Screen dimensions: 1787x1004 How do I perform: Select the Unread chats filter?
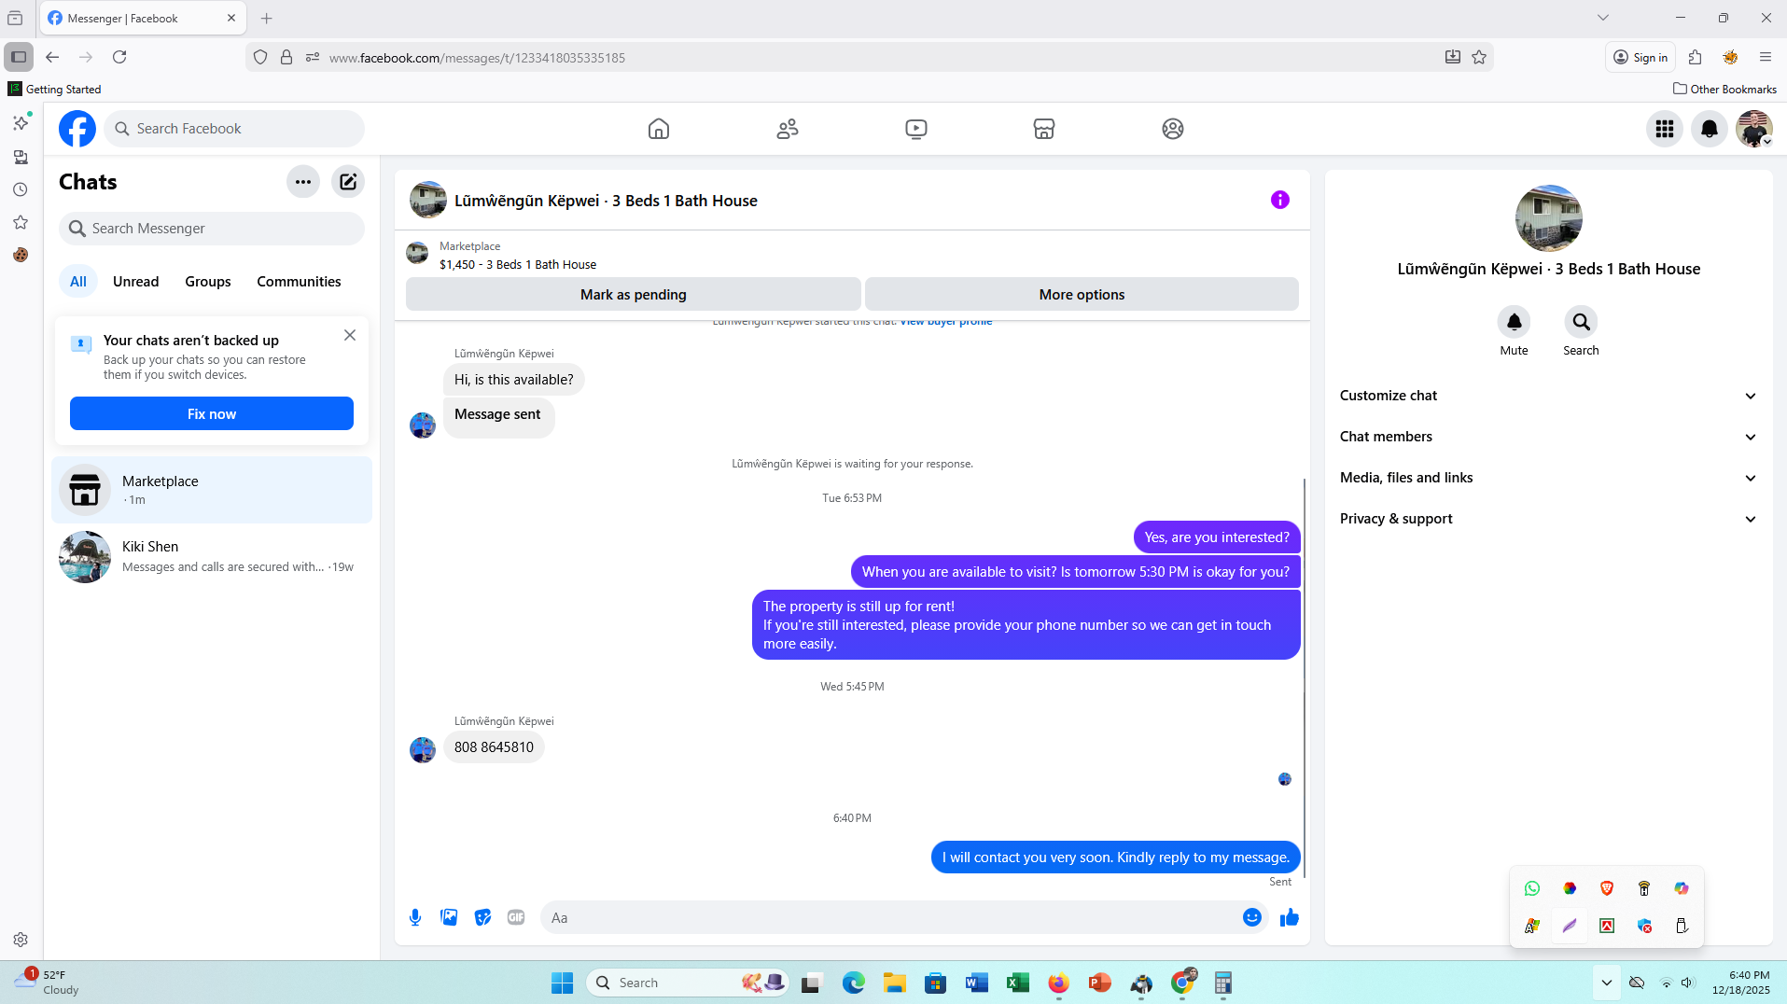135,282
